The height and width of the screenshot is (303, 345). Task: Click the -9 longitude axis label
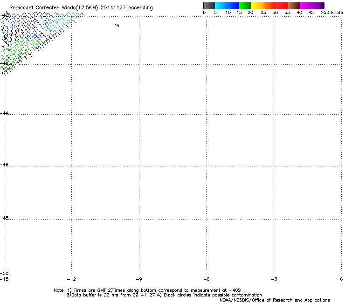139,279
